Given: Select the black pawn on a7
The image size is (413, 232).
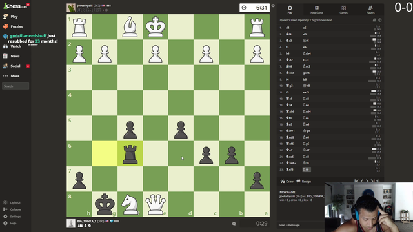Looking at the screenshot, I should [257, 179].
